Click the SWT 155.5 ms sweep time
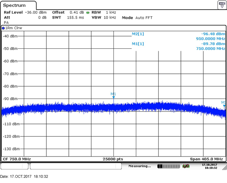227x183 pixels. 68,18
